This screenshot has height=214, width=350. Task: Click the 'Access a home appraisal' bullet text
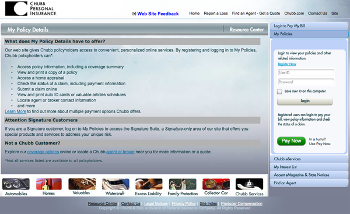tap(41, 78)
